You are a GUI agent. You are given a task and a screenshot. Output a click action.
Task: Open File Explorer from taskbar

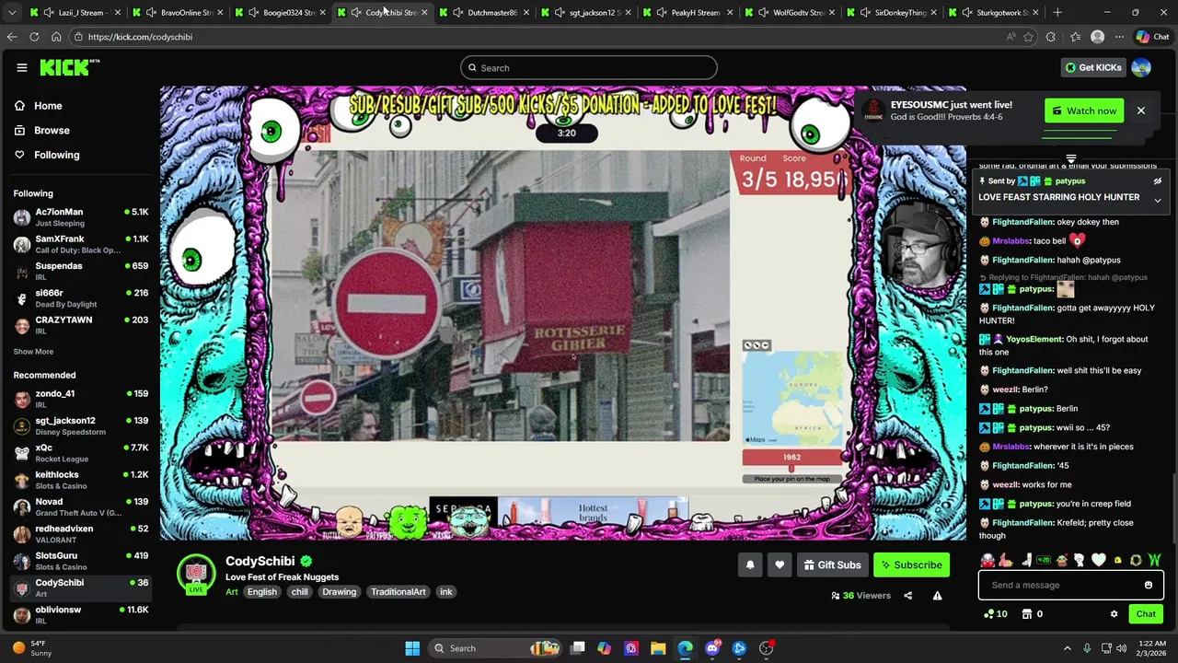coord(658,648)
